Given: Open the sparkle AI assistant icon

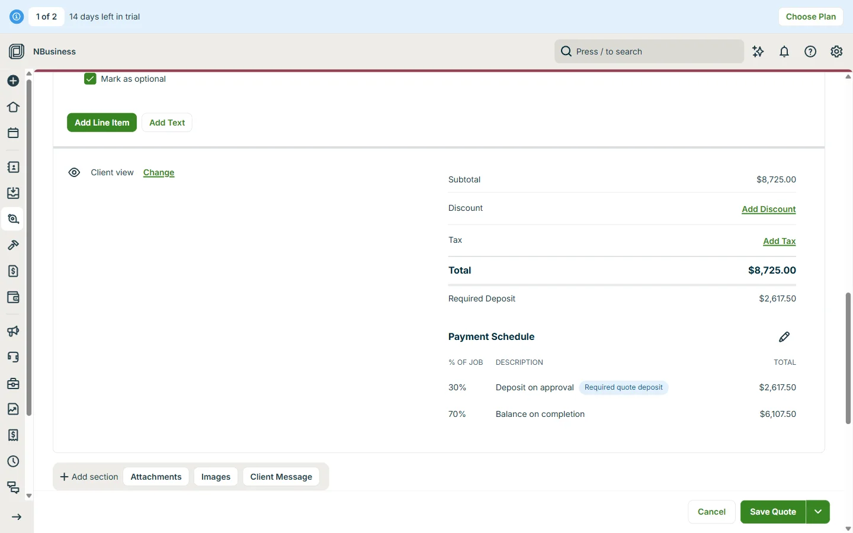Looking at the screenshot, I should [x=758, y=52].
